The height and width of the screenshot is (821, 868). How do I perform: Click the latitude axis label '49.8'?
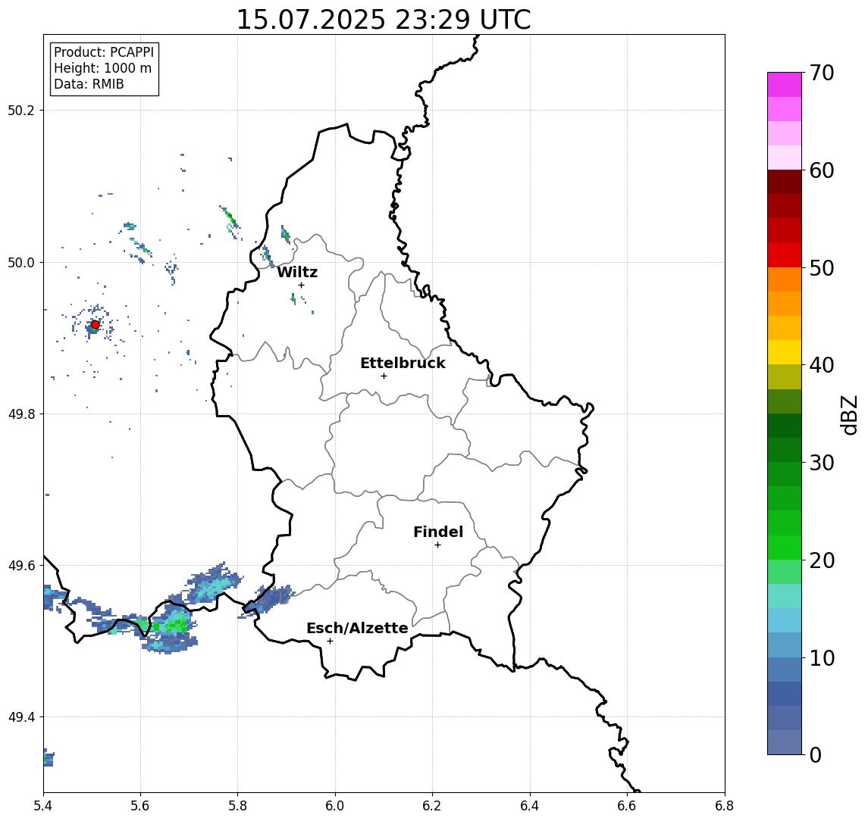[21, 414]
